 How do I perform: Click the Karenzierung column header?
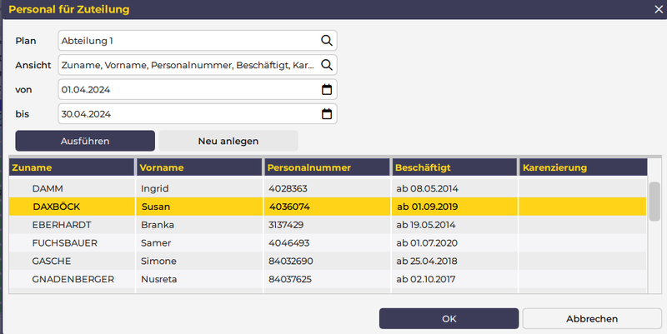tap(582, 167)
